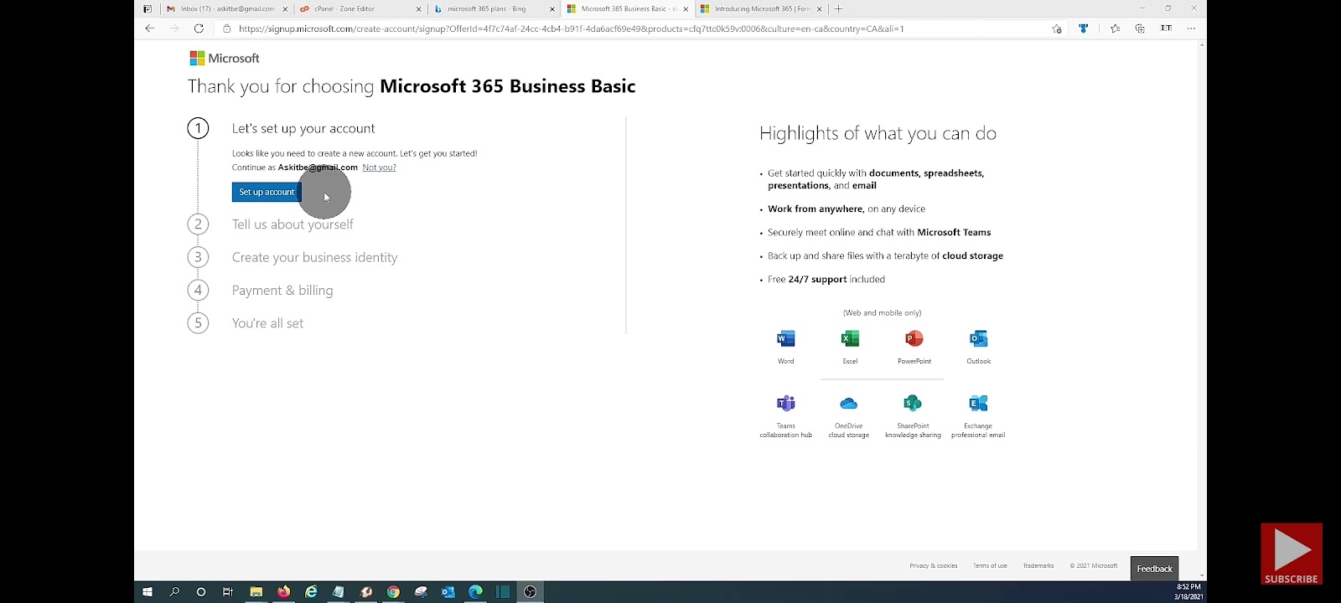Click the Set up account button

pos(267,192)
